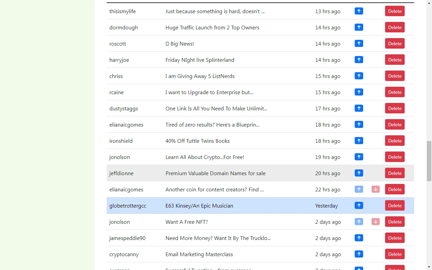The height and width of the screenshot is (270, 432).
Task: Upvote chriss's Giving Away 5 ListNerds mail
Action: [x=359, y=76]
